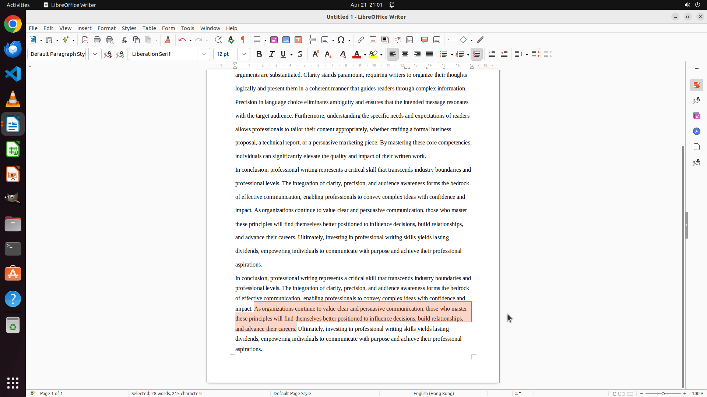
Task: Click Default Page Style in status bar
Action: 292,393
